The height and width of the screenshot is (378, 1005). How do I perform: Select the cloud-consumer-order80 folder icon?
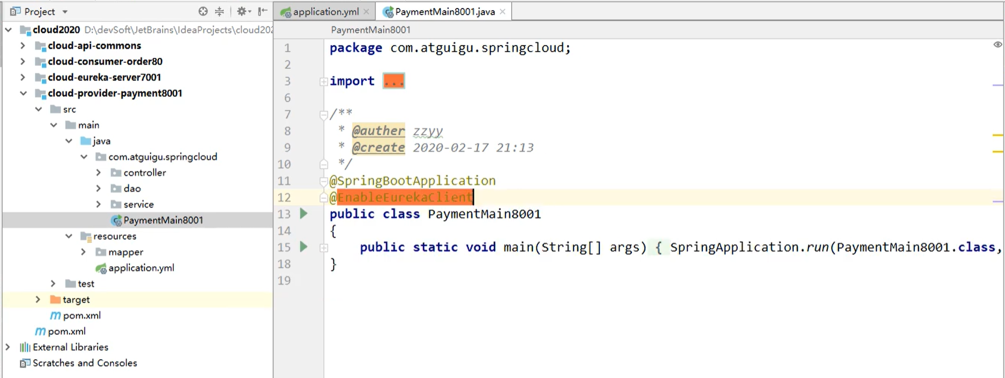pos(40,61)
